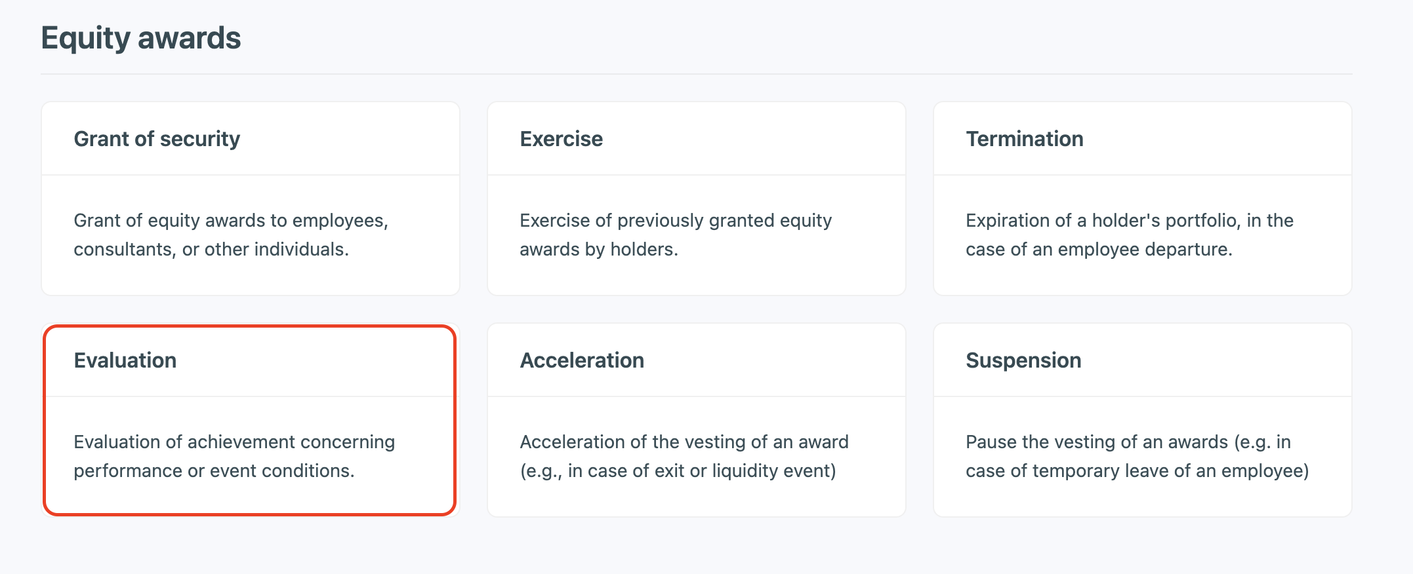The image size is (1413, 574).
Task: Select the Exercise card
Action: point(696,198)
